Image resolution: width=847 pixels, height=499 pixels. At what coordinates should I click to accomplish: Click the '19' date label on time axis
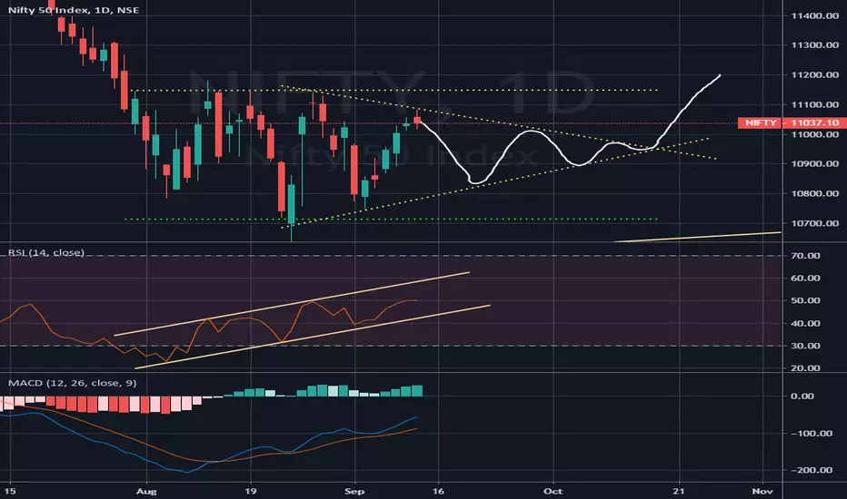[x=250, y=492]
